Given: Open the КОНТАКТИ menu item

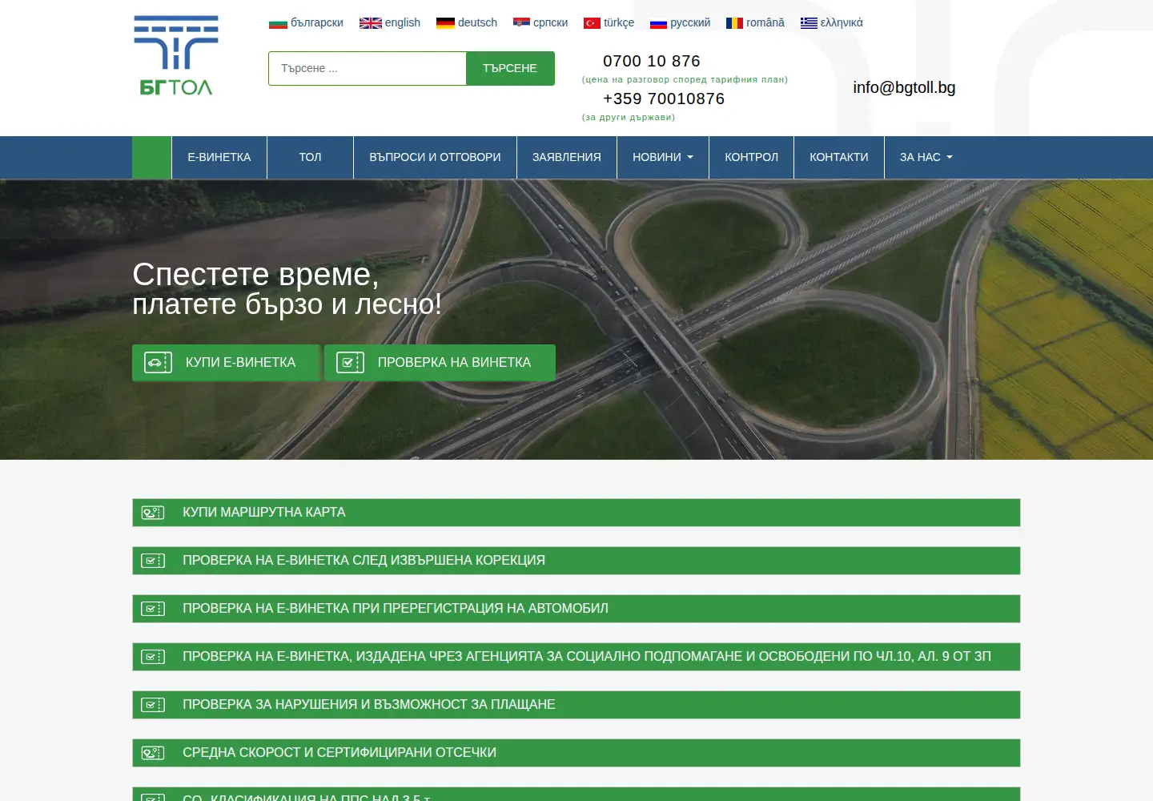Looking at the screenshot, I should pos(839,157).
